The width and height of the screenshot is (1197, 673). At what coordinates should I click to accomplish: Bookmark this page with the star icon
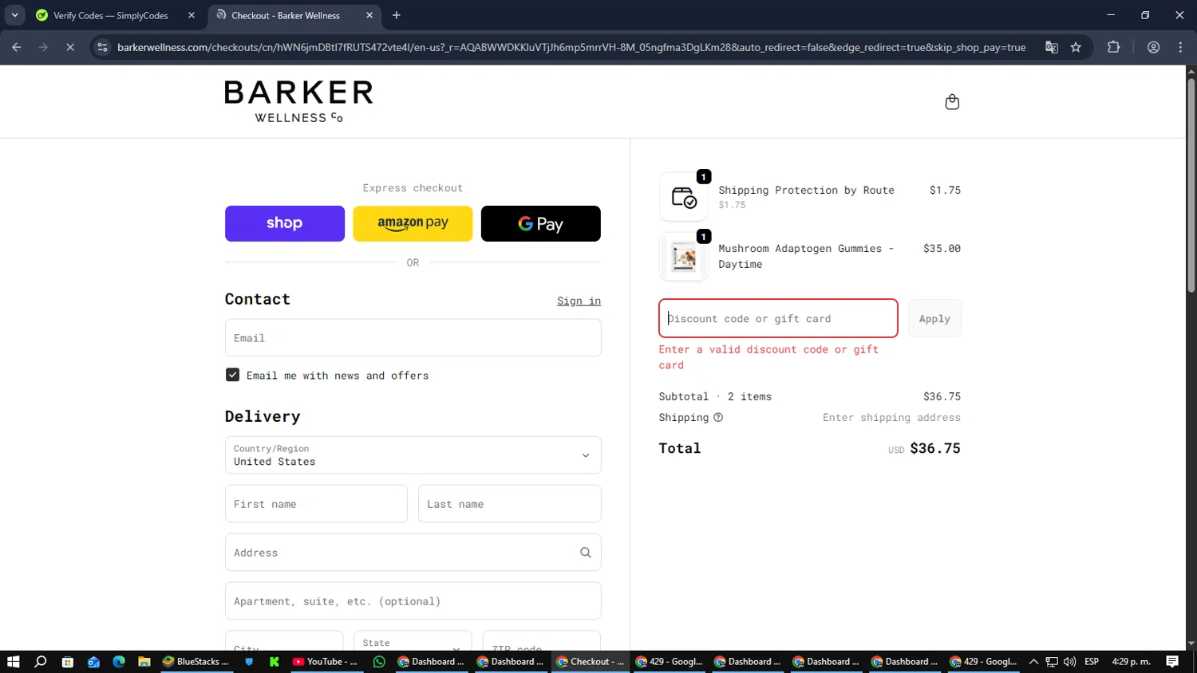1076,47
